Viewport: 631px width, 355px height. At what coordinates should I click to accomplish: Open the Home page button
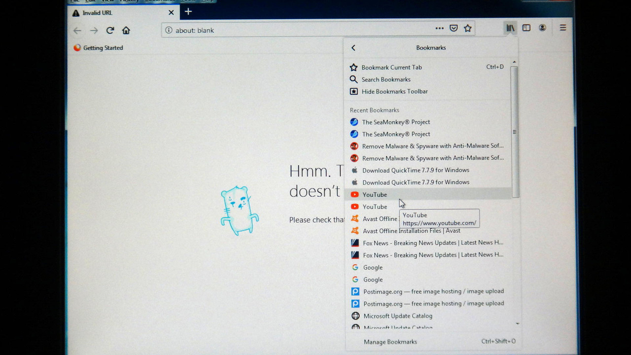click(126, 31)
